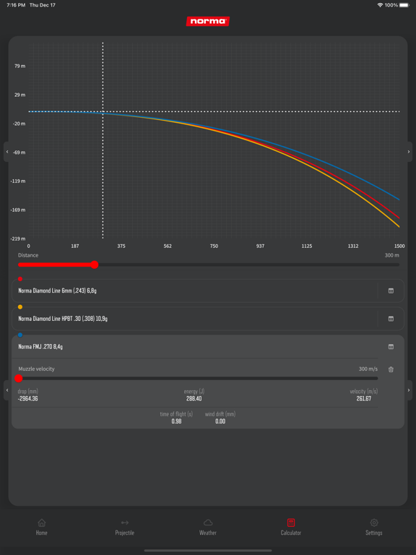
Task: Click the 300 m distance readout
Action: point(392,255)
